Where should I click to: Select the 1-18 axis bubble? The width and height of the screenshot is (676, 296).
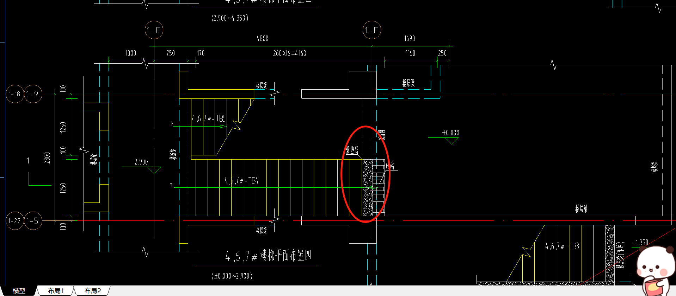point(15,94)
